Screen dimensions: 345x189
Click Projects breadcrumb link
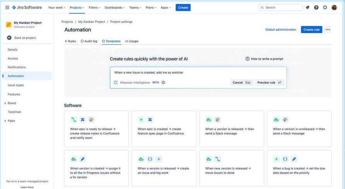(x=67, y=22)
